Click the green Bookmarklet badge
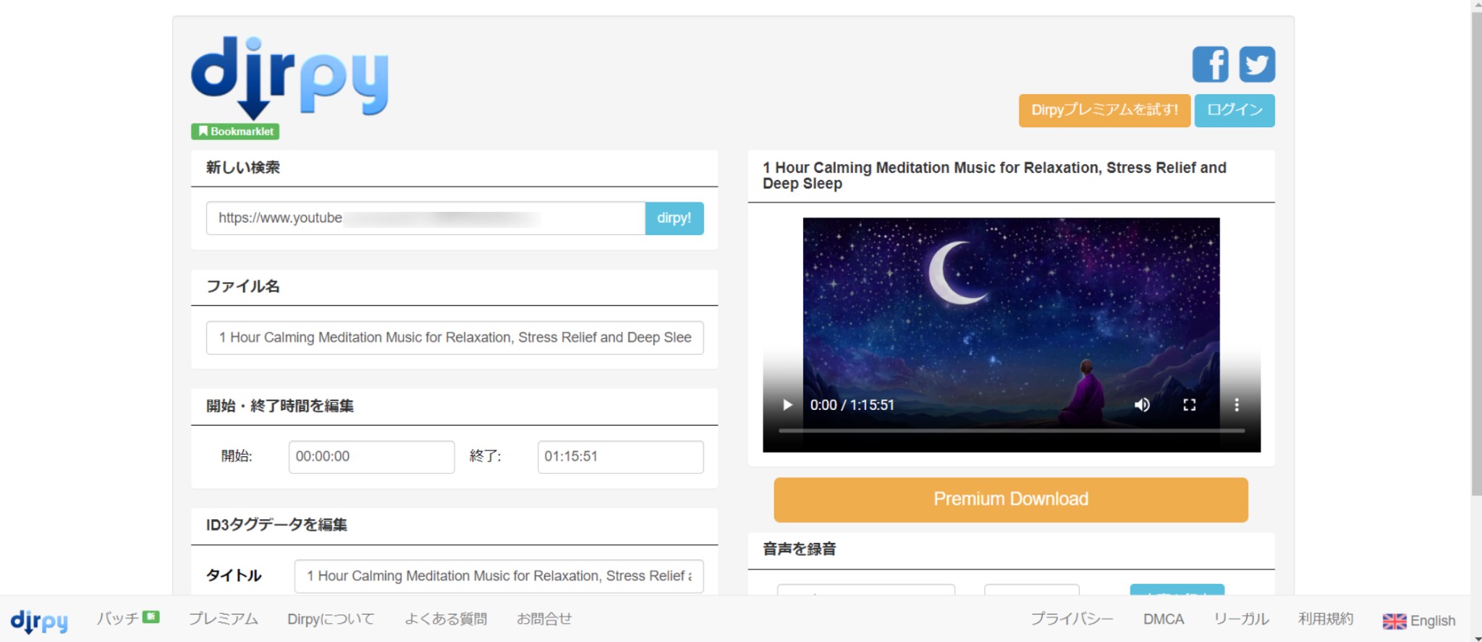This screenshot has width=1482, height=642. tap(235, 131)
